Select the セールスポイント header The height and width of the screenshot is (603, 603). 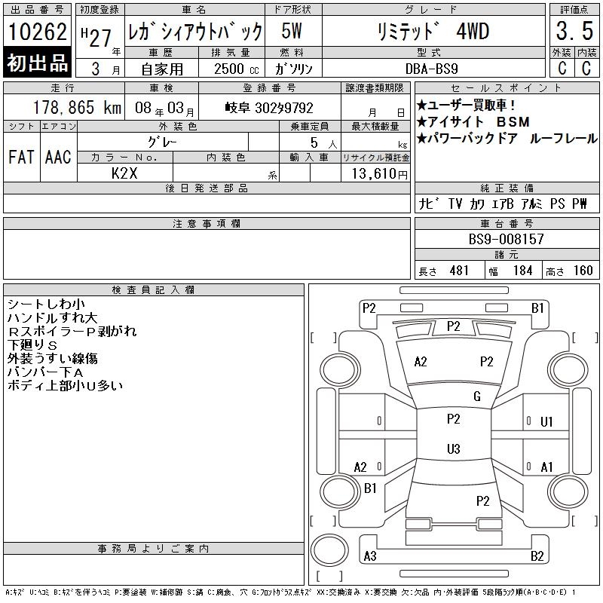(x=507, y=88)
